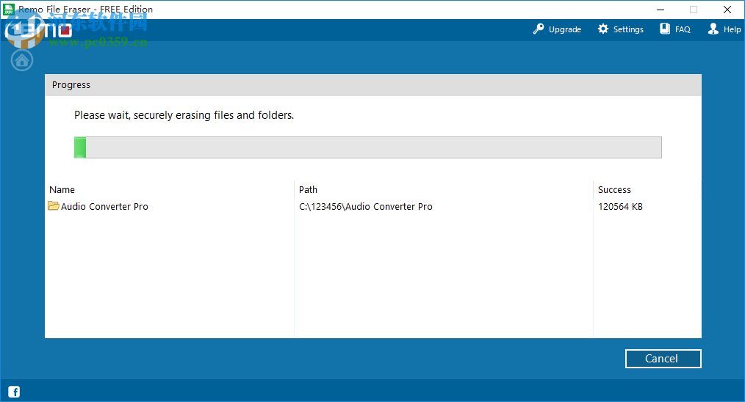Click the Audio Converter Pro folder icon
745x402 pixels.
(54, 206)
